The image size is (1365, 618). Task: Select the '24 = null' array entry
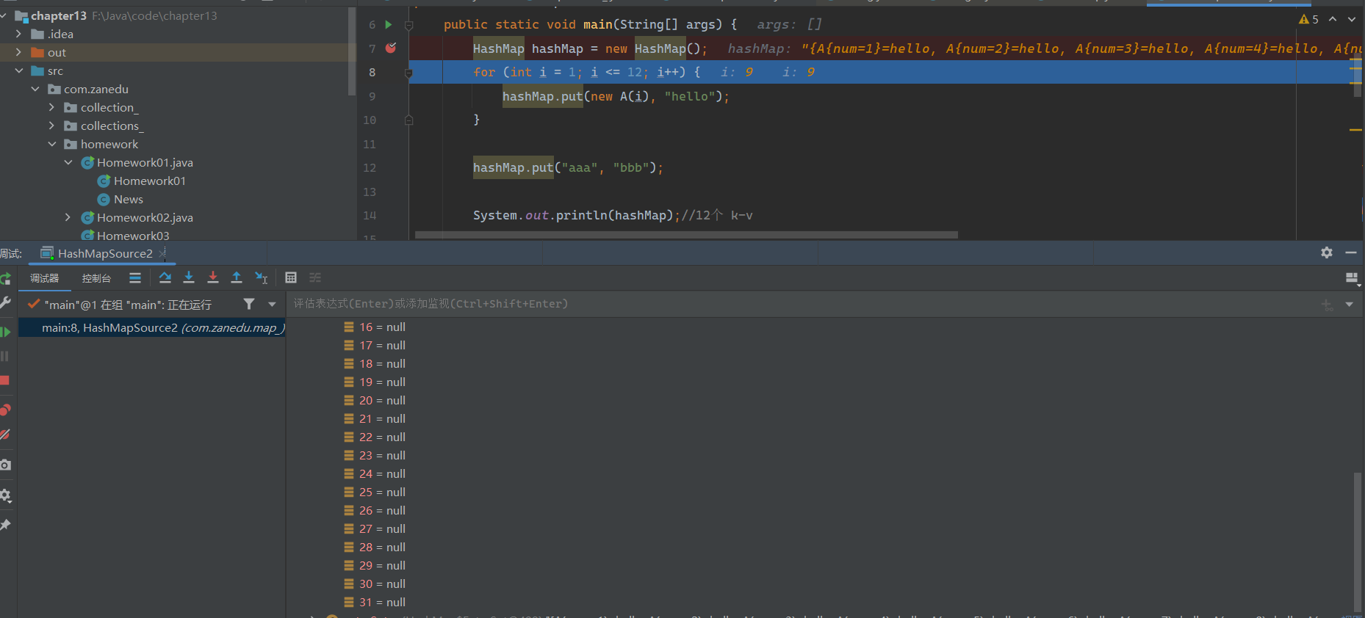(382, 474)
